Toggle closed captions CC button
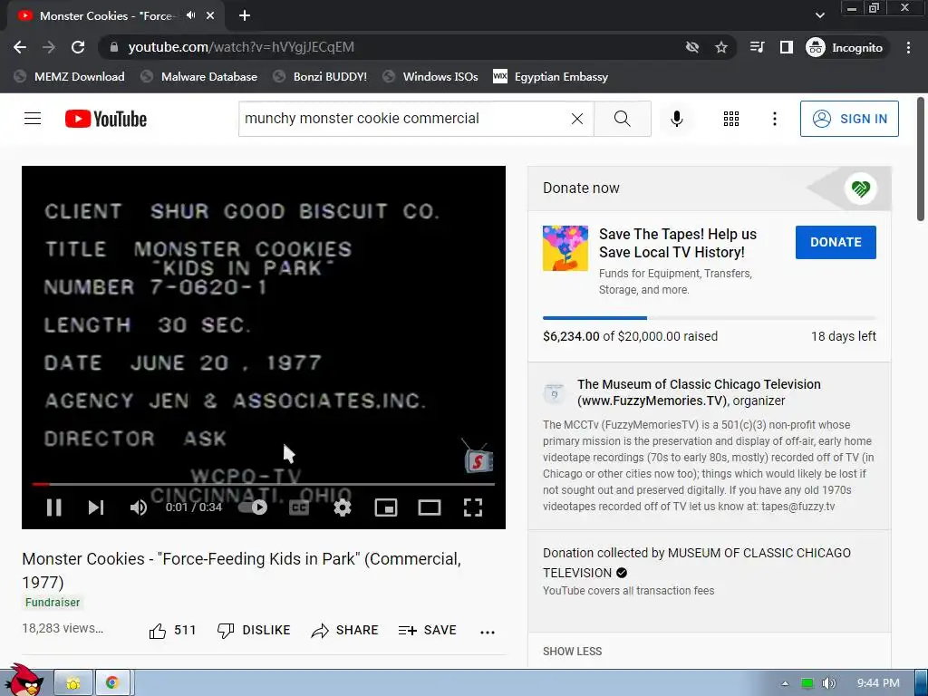The width and height of the screenshot is (928, 696). point(299,507)
